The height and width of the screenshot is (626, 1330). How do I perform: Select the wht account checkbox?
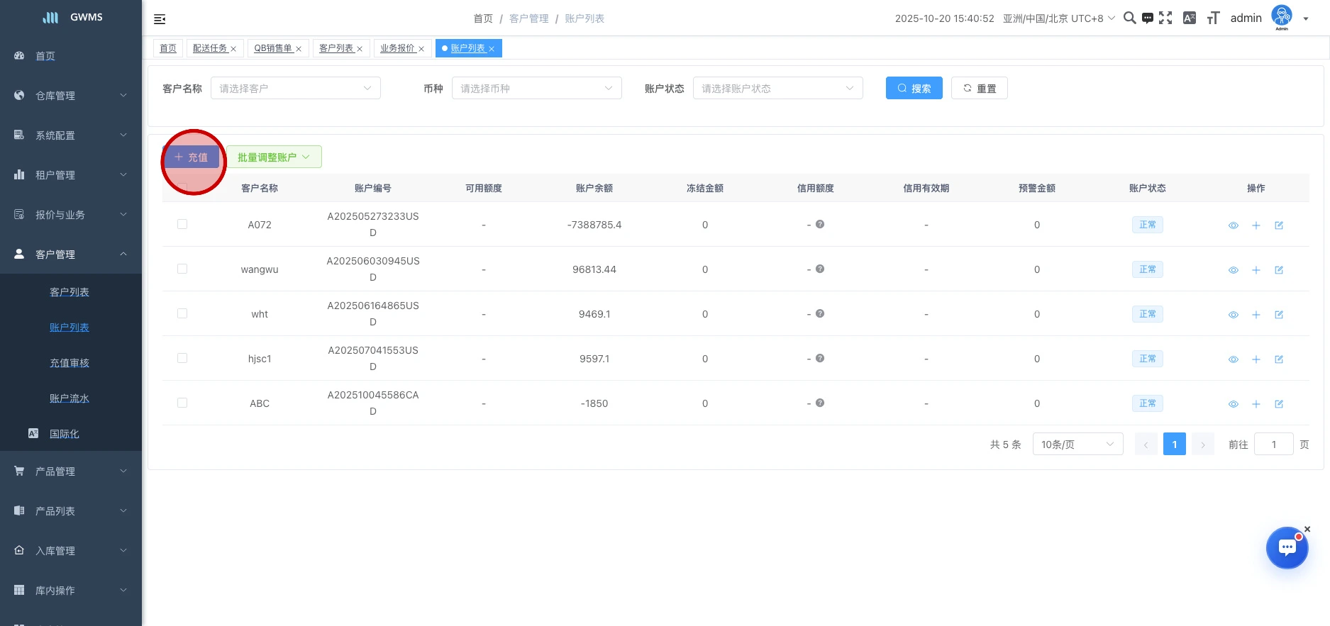tap(182, 313)
